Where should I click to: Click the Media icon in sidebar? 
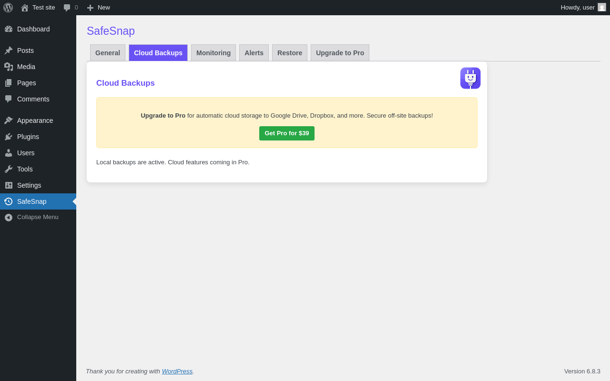point(9,67)
